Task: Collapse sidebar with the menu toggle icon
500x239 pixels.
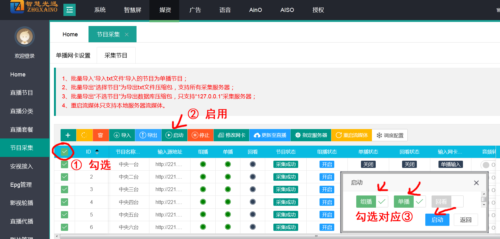Action: pos(69,10)
